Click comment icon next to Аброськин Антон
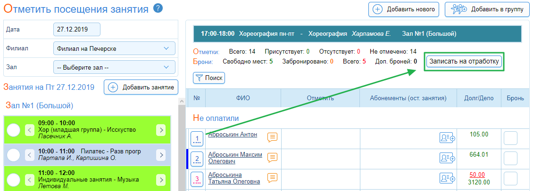Screen dimensions: 533x191 pos(273,137)
